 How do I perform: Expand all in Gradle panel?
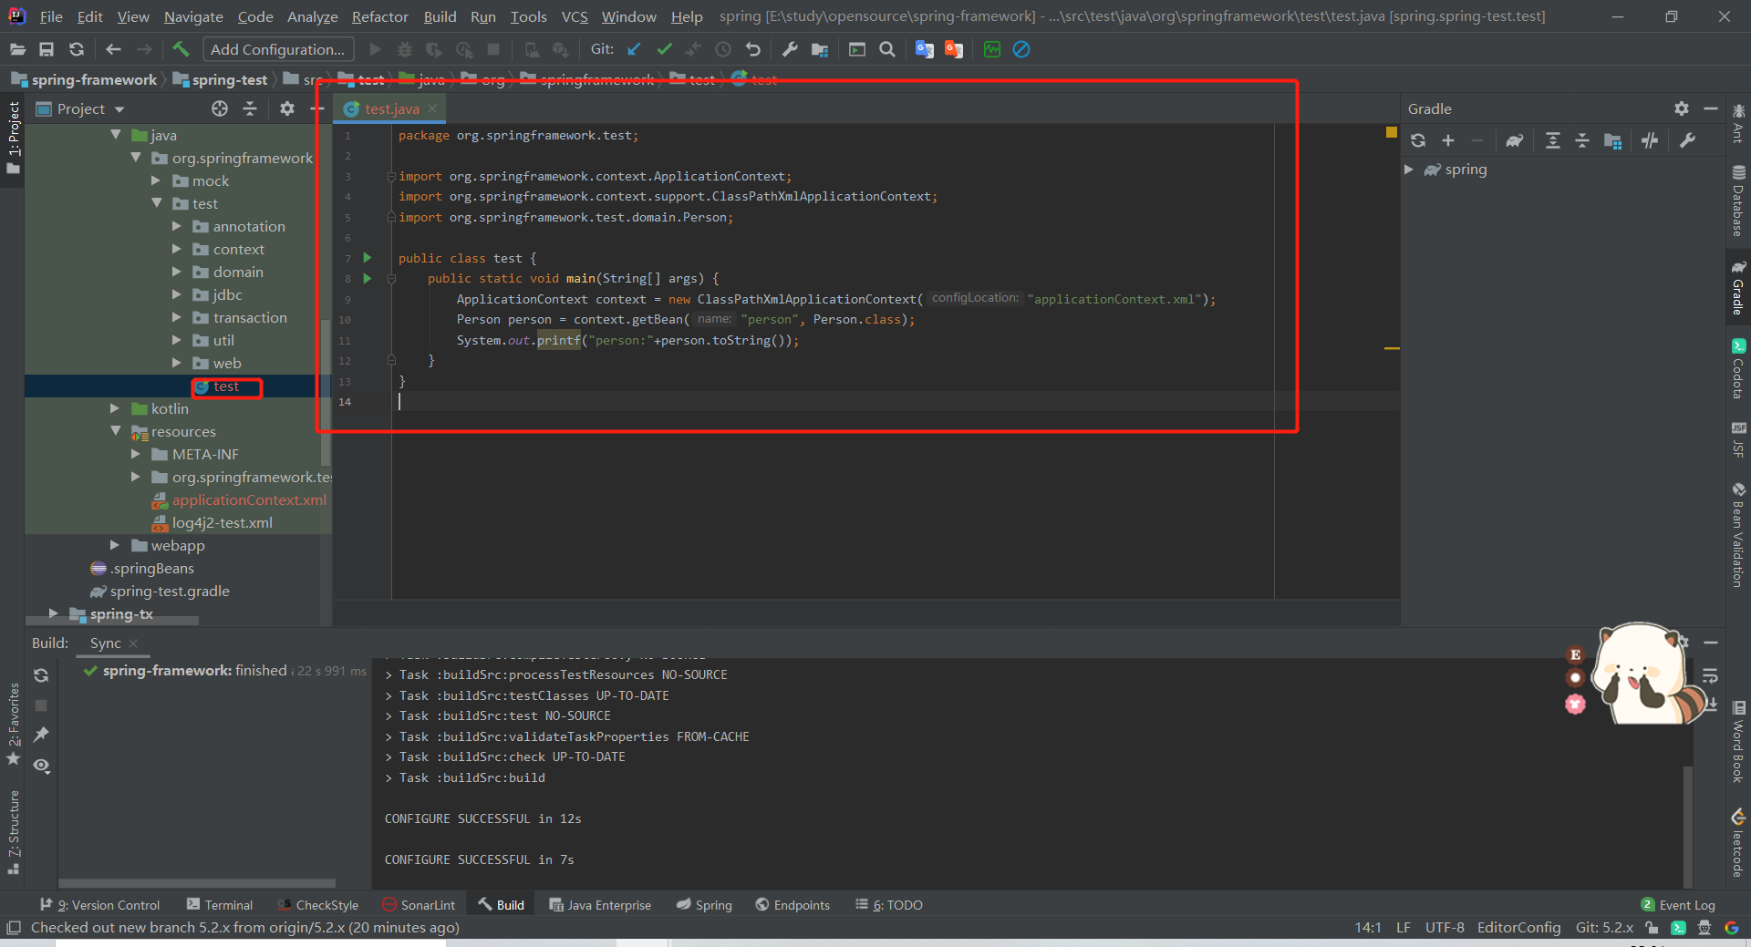pos(1553,140)
